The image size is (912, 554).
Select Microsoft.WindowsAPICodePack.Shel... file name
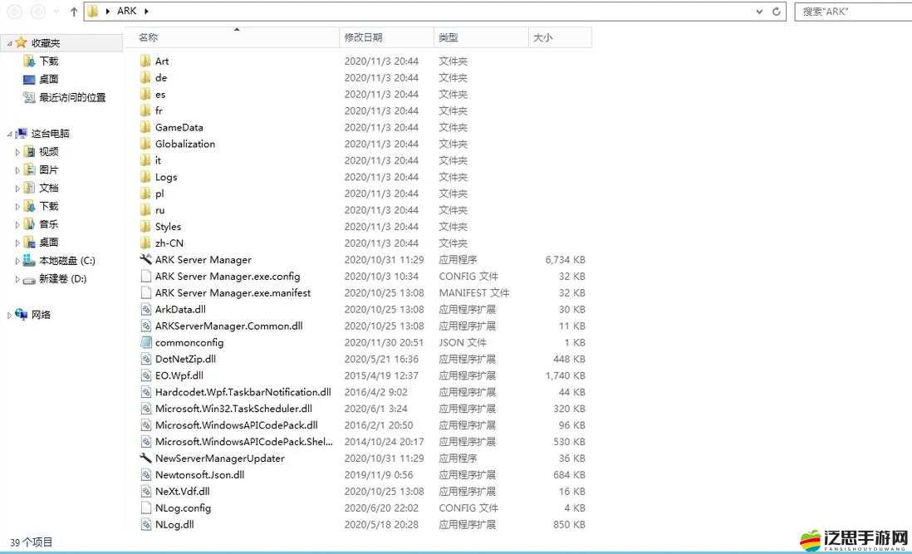[243, 442]
